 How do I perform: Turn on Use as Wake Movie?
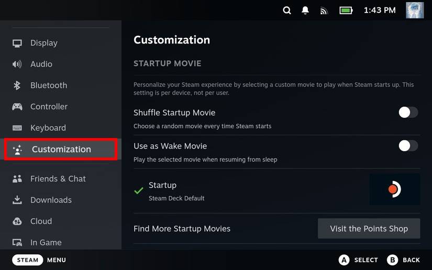coord(408,146)
